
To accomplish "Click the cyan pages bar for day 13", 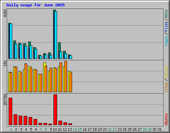I will pyautogui.click(x=71, y=57).
